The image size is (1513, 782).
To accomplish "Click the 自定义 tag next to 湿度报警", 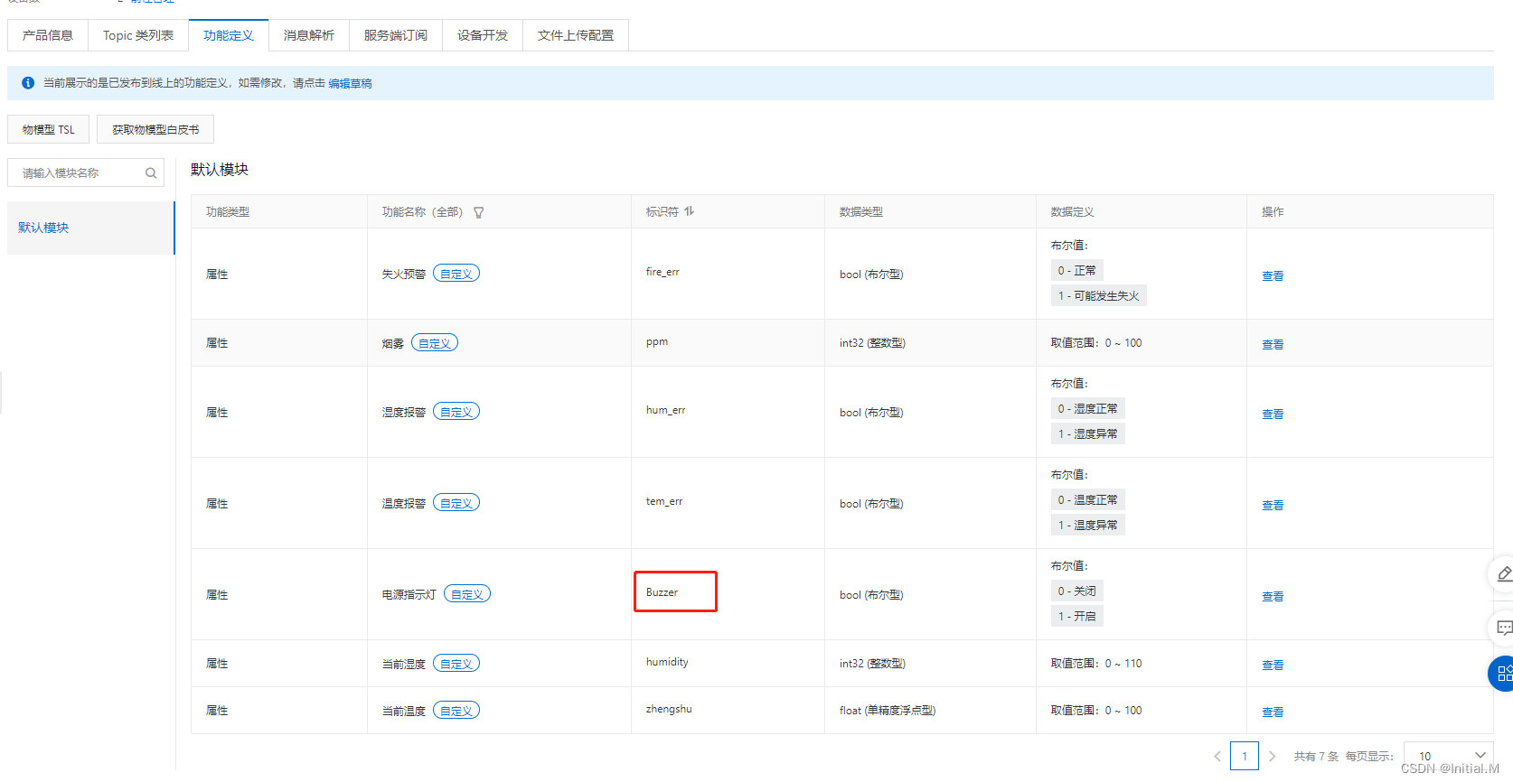I will [456, 412].
